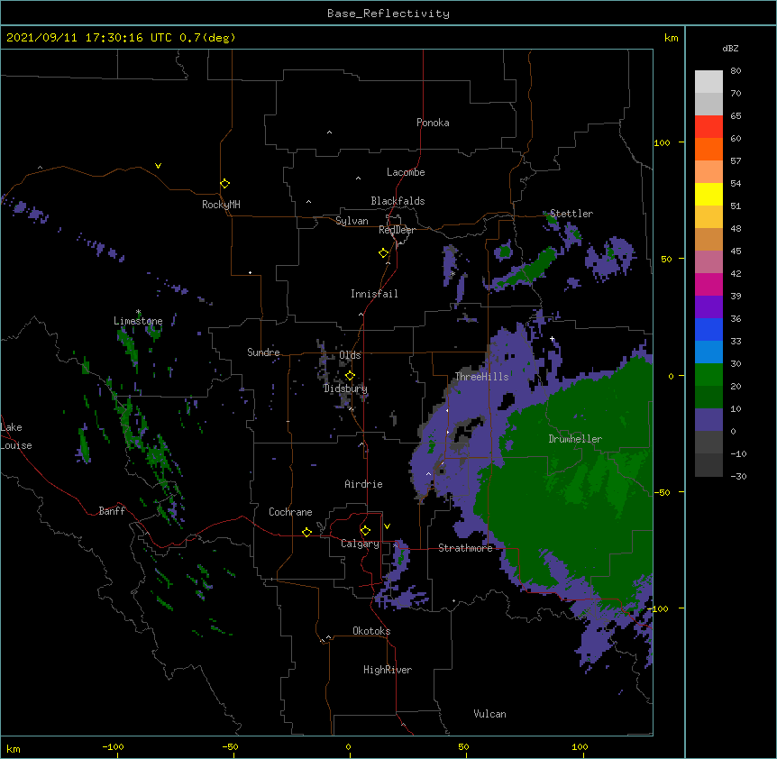Click the yellow marker near Olds
Image resolution: width=777 pixels, height=759 pixels.
pos(350,376)
